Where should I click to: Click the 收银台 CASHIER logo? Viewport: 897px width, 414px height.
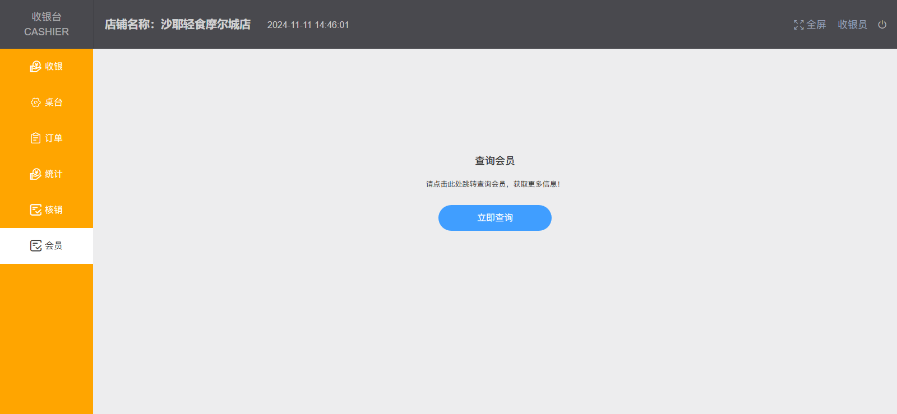click(47, 24)
